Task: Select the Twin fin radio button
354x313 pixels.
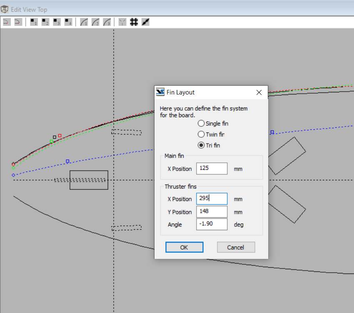Action: 202,134
